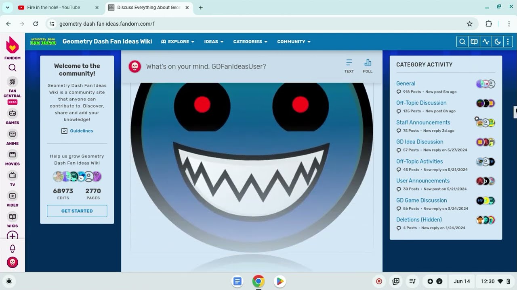
Task: Open search in the Fandom sidebar
Action: (13, 68)
